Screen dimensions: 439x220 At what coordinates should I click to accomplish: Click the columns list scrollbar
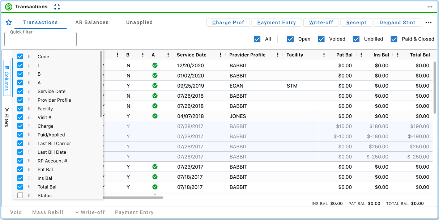coord(101,84)
